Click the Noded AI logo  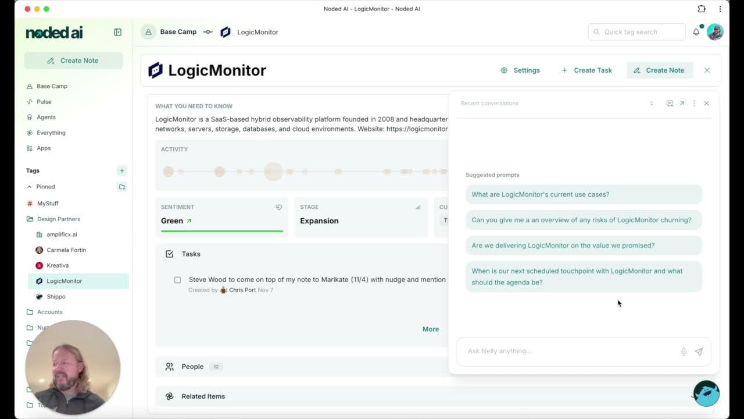click(x=54, y=33)
